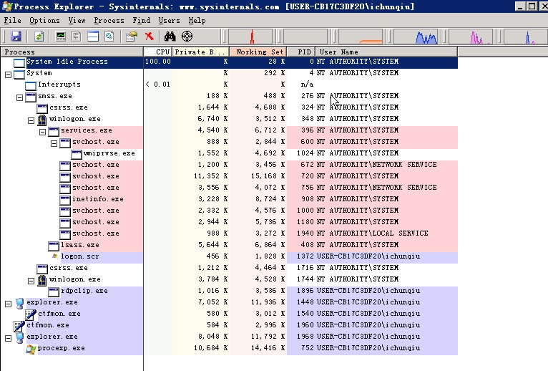Open the Options menu
548x371 pixels.
[44, 20]
